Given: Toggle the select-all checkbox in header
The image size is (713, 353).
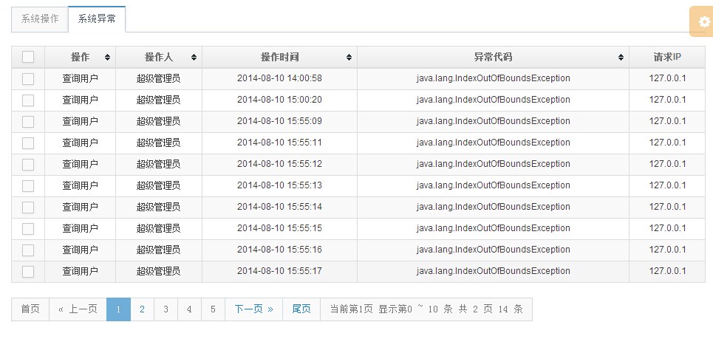Looking at the screenshot, I should [28, 57].
